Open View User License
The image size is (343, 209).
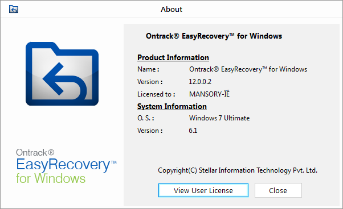click(203, 190)
